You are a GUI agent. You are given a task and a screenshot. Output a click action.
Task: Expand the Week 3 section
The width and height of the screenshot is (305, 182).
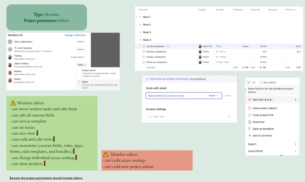(x=140, y=32)
